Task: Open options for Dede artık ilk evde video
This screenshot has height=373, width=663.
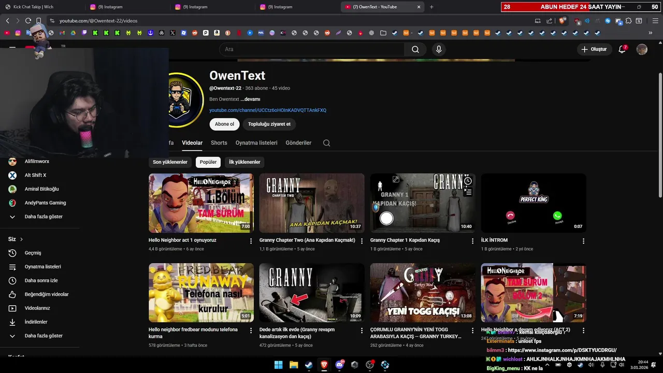Action: [362, 330]
